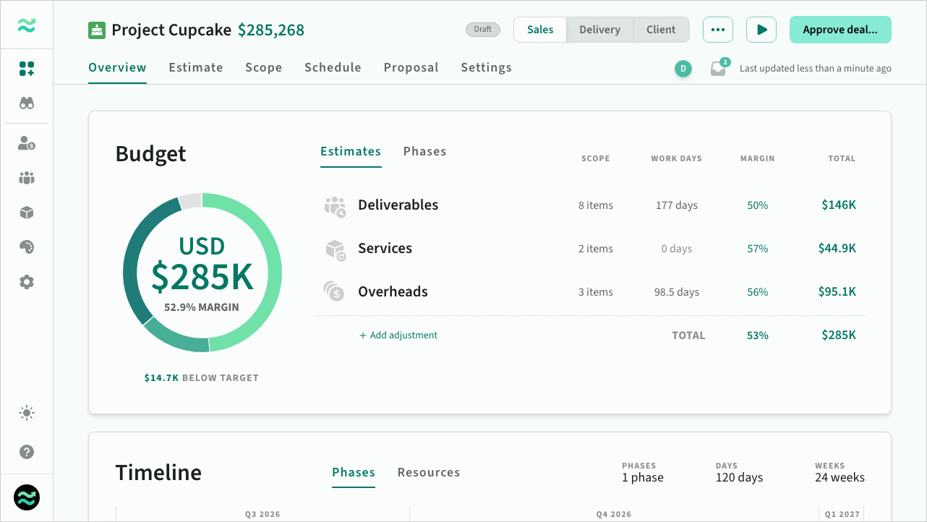Click the Project Cupcake title
Viewport: 927px width, 522px height.
coord(171,30)
